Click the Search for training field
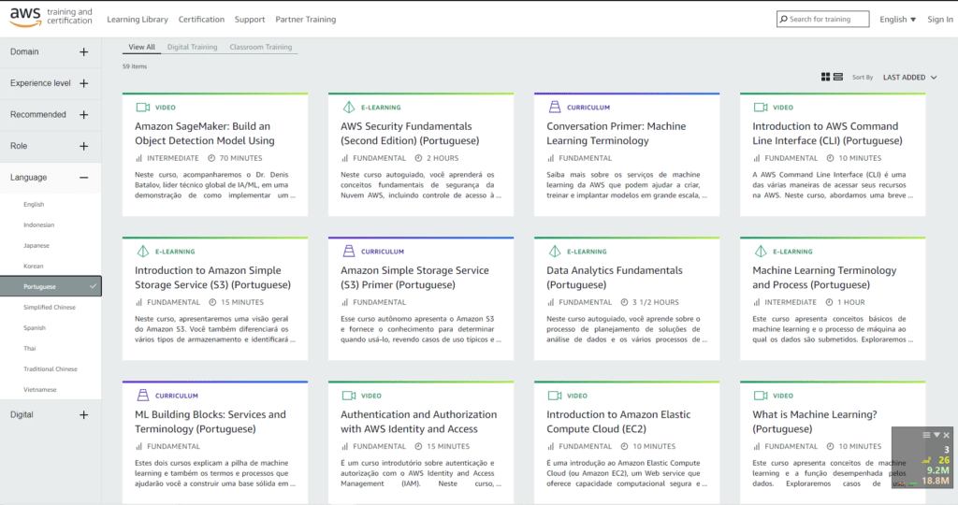 tap(827, 19)
